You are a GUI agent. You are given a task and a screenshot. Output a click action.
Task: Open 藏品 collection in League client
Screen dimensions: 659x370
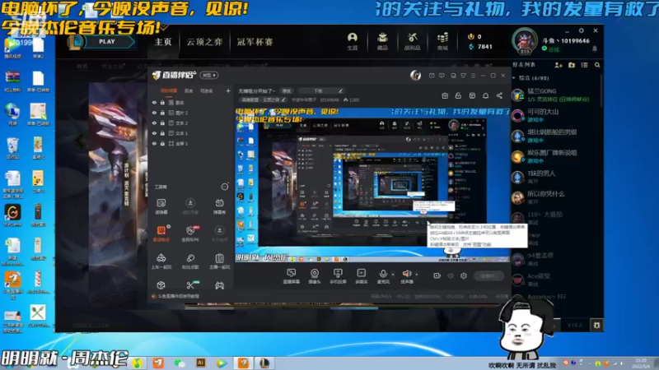tap(382, 42)
